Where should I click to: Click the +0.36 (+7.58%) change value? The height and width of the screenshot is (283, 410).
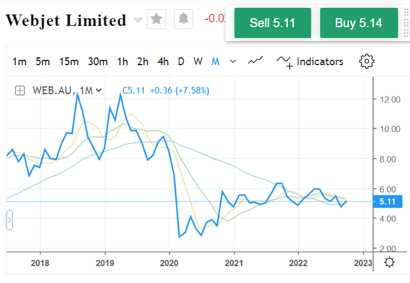tap(179, 91)
